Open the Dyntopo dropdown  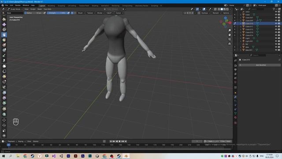pyautogui.click(x=205, y=13)
